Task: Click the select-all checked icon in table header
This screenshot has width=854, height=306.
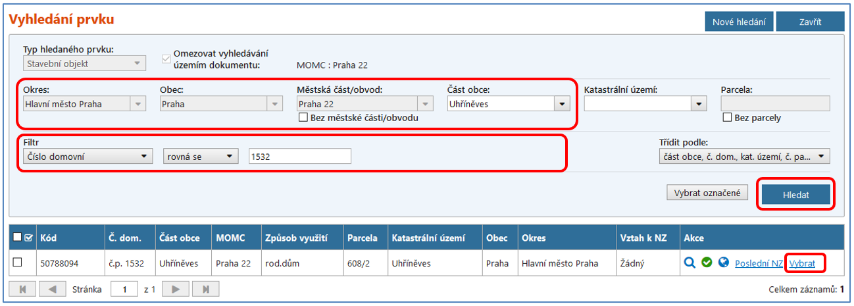Action: point(28,238)
